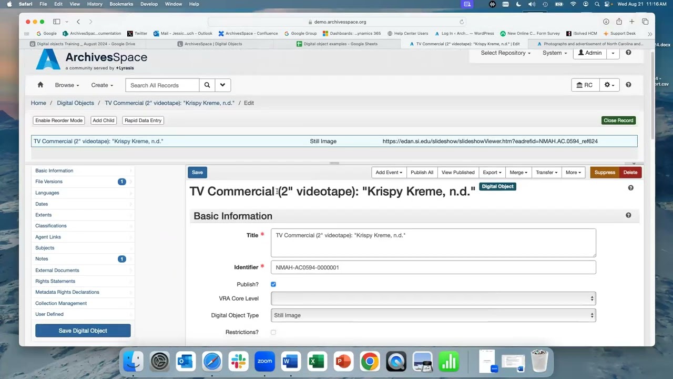
Task: Go back in Safari history
Action: pos(78,22)
